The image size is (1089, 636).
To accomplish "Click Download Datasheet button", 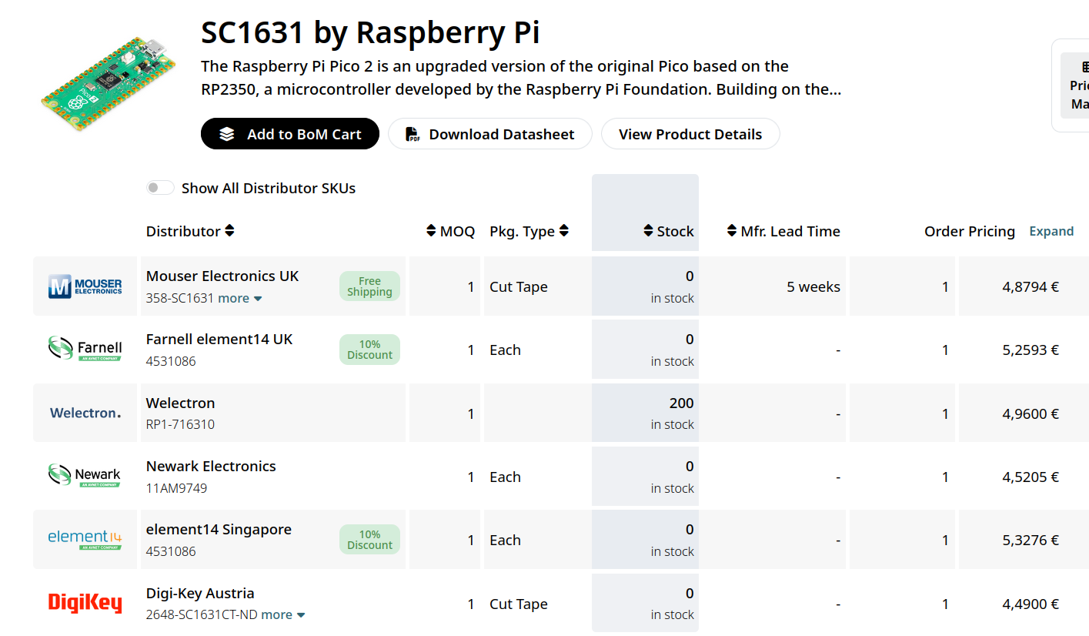I will click(x=489, y=134).
